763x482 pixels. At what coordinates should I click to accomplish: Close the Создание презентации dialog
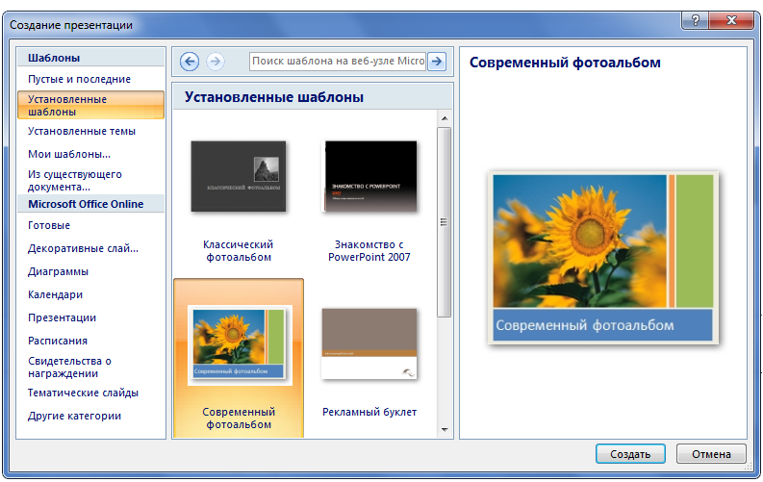731,20
